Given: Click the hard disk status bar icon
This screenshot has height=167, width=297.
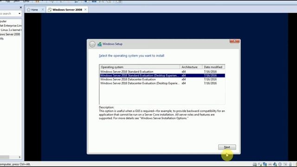Looking at the screenshot, I should point(255,164).
